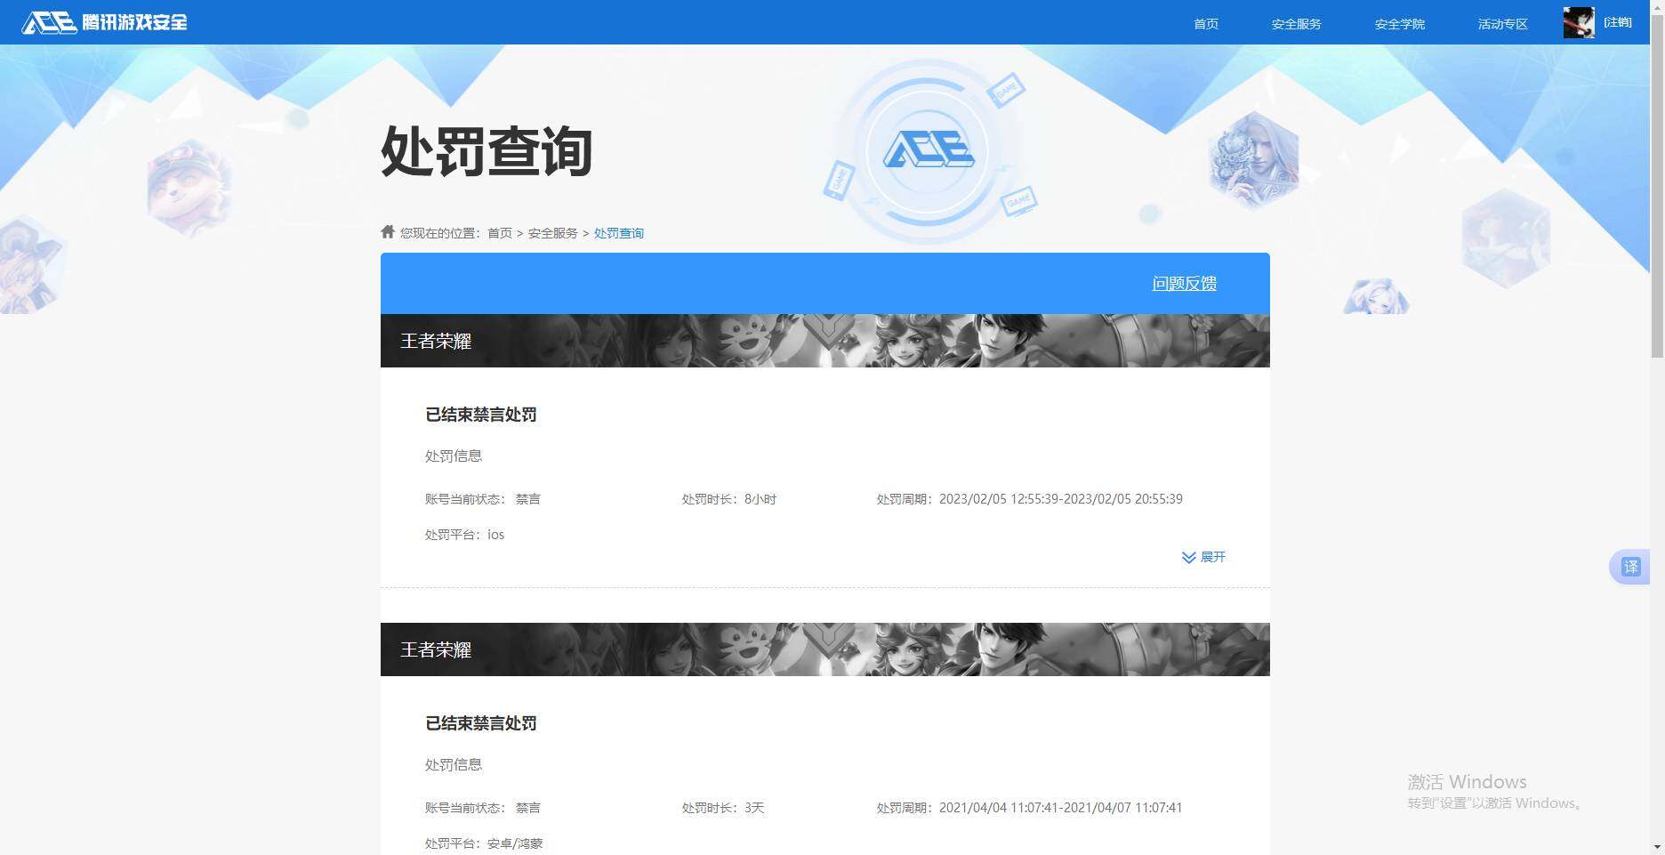
Task: Click the second 王者荣耀 game banner
Action: tap(824, 649)
